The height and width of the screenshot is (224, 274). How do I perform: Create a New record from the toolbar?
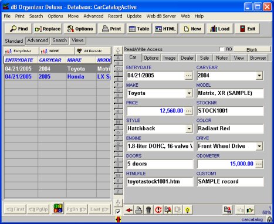192,29
